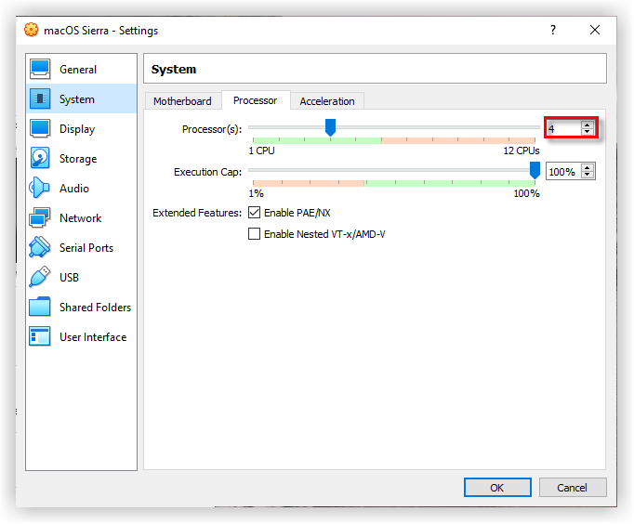634x524 pixels.
Task: Open User Interface settings icon
Action: [x=40, y=337]
